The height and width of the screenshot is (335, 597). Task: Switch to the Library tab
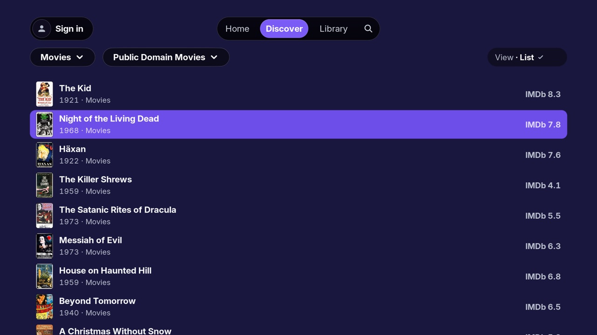[333, 28]
